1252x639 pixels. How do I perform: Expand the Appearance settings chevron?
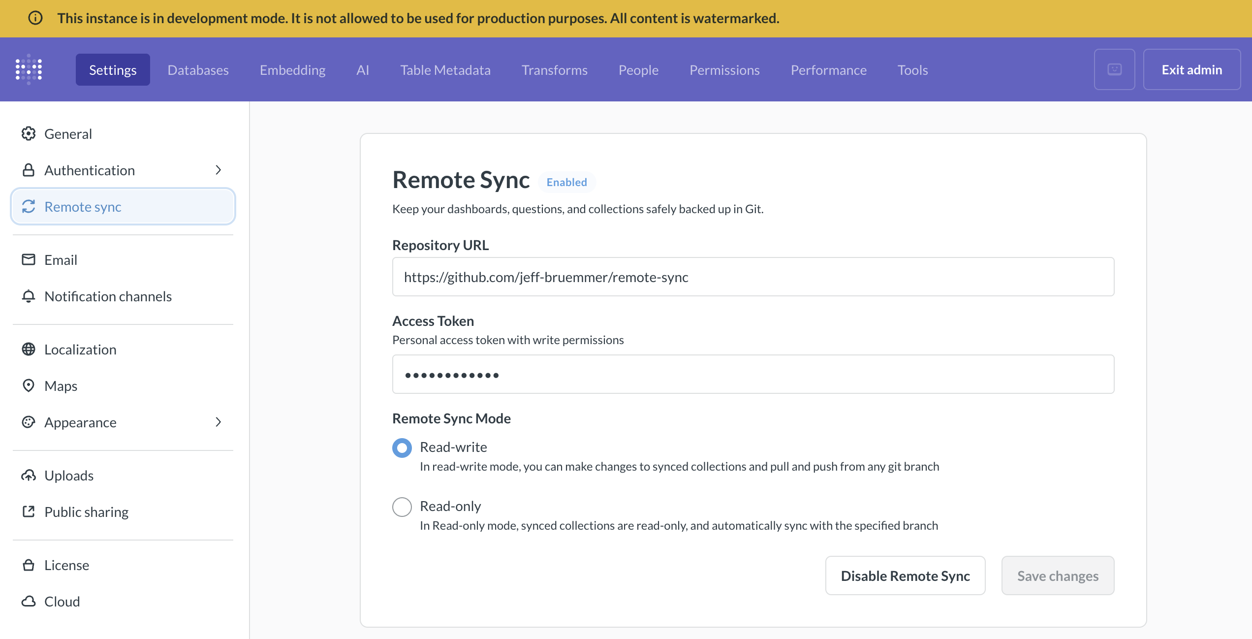[219, 422]
